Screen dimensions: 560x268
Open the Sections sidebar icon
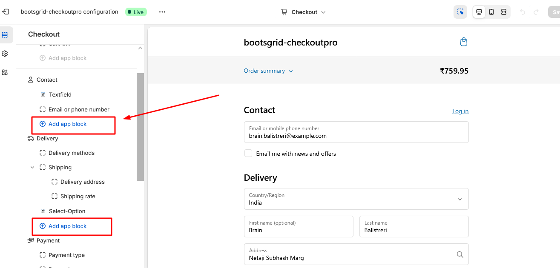pyautogui.click(x=5, y=35)
